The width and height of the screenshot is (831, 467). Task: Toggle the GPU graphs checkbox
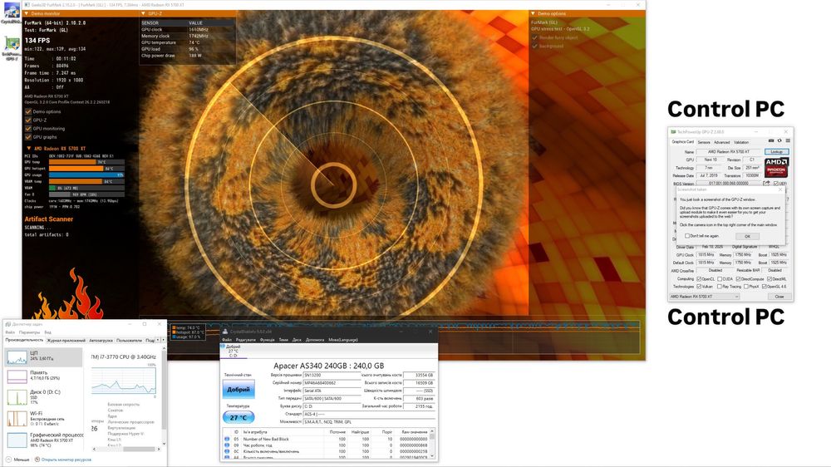coord(28,137)
